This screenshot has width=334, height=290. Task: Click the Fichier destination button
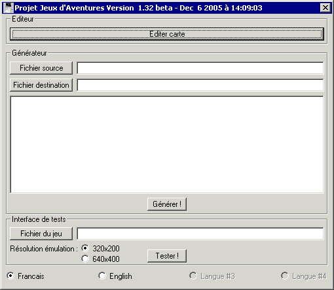coord(41,85)
